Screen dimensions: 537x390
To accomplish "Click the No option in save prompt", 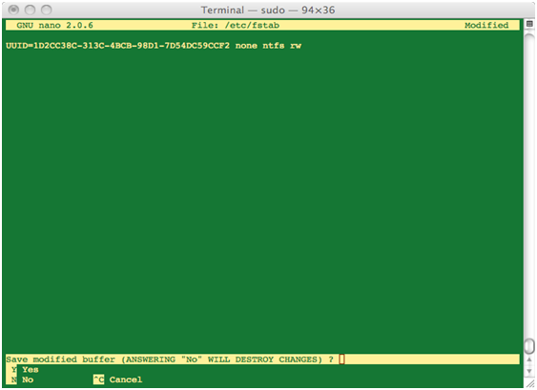I will [x=28, y=380].
